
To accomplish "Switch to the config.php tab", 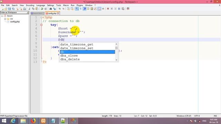I will [x=52, y=13].
